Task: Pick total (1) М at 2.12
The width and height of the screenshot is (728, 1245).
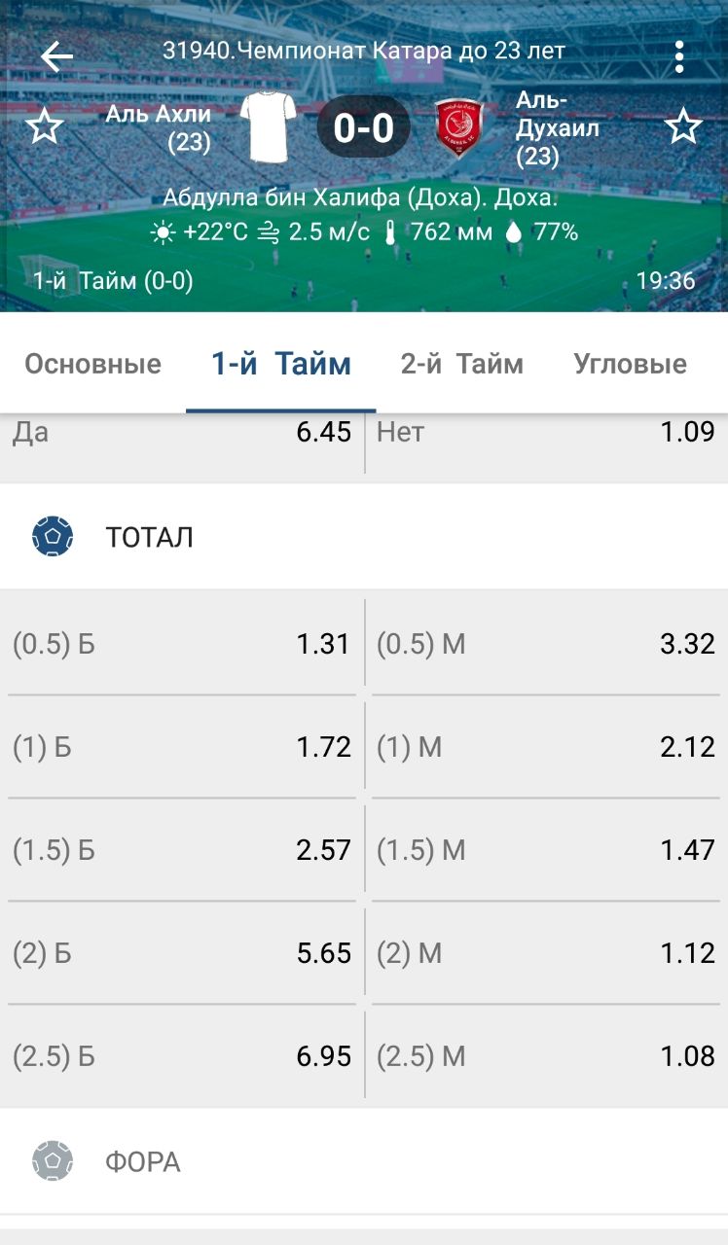Action: (x=546, y=747)
